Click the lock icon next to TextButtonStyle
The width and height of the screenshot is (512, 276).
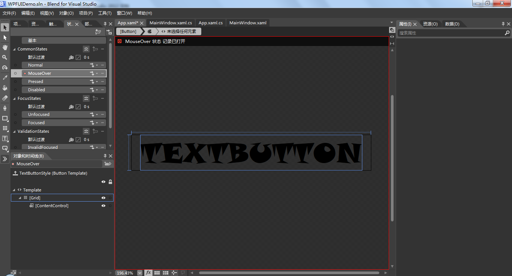coord(110,182)
